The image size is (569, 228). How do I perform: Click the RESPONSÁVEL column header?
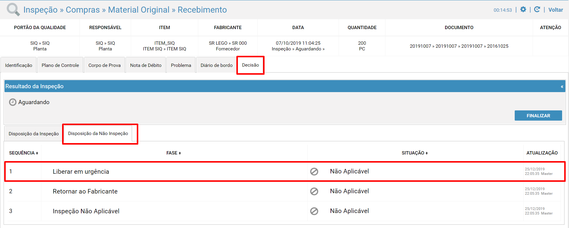tap(105, 28)
